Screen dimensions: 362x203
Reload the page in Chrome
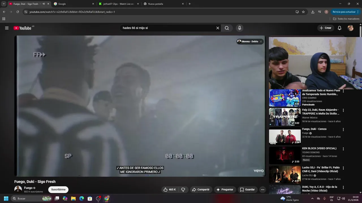pyautogui.click(x=18, y=12)
